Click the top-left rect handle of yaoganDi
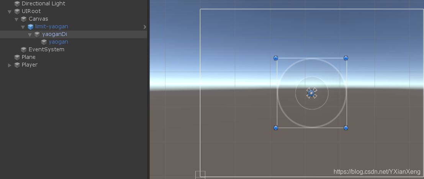This screenshot has width=424, height=179. [275, 58]
